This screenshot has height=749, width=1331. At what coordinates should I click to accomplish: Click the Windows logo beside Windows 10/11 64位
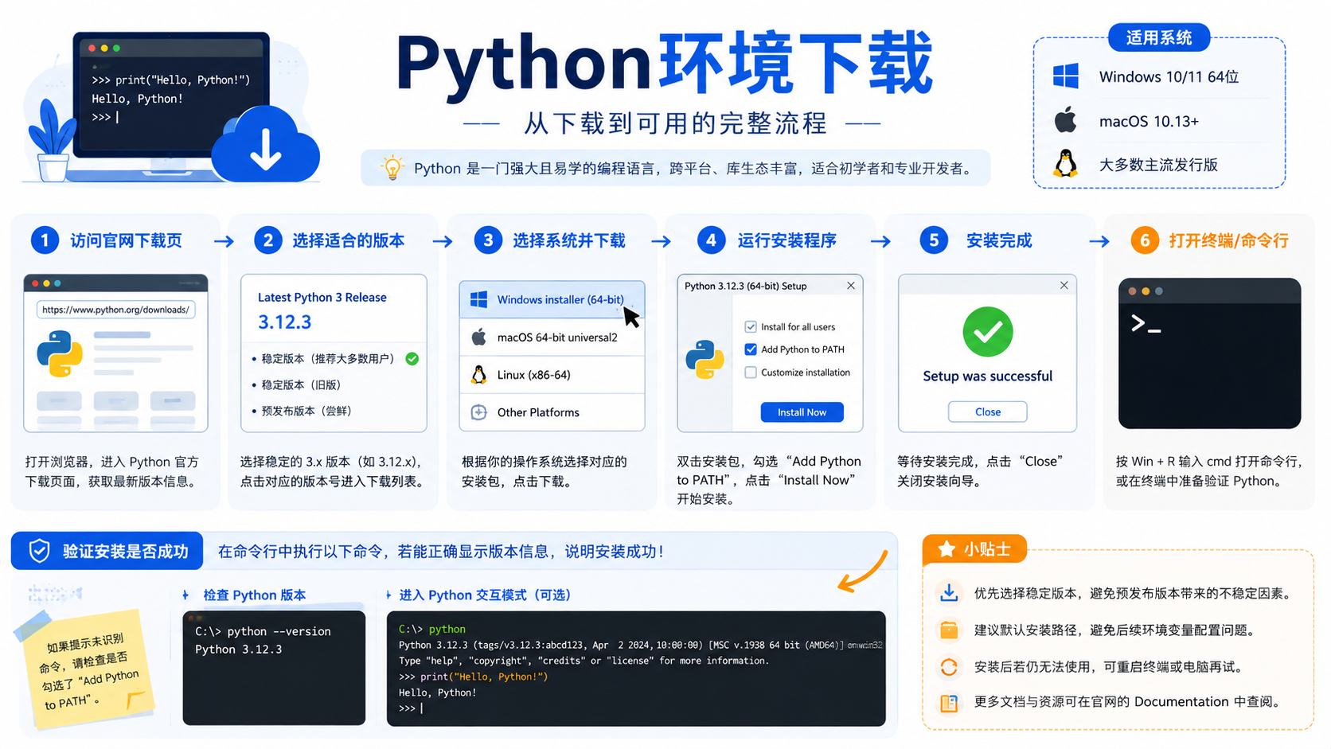(1065, 76)
